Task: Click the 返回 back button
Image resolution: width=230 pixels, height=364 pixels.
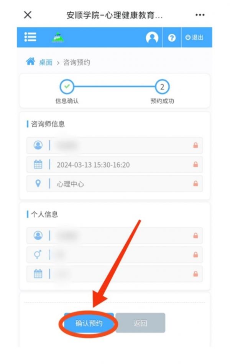Action: (140, 323)
